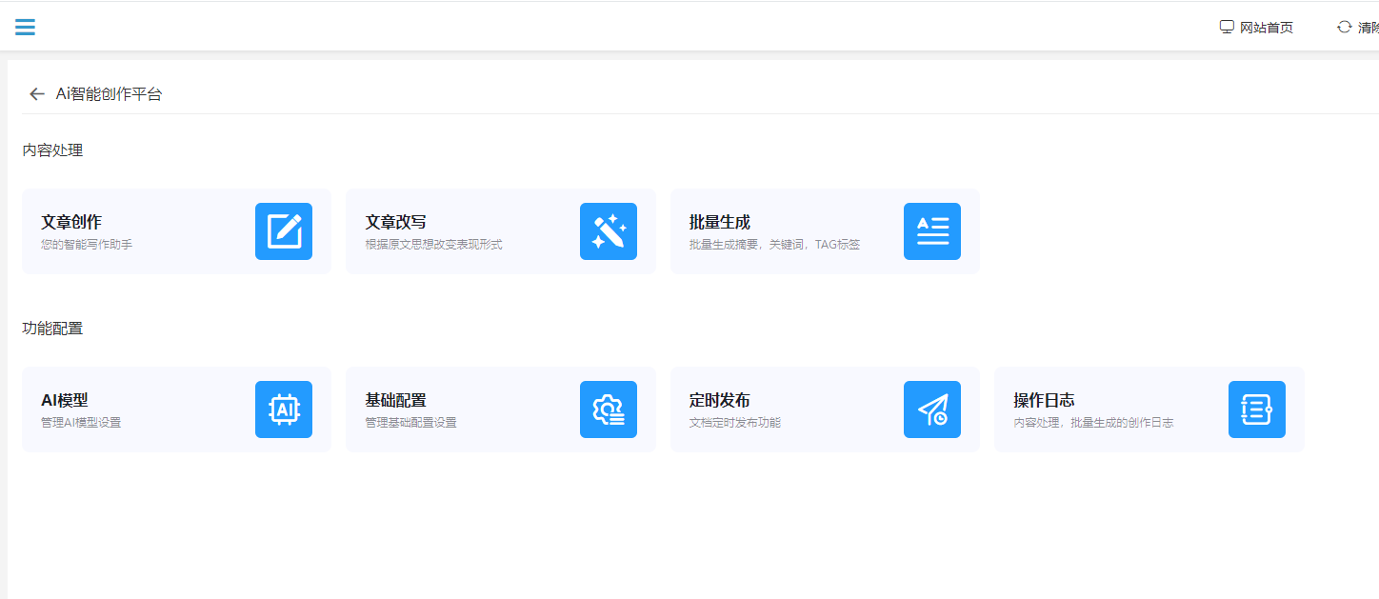Click the description 内容处理，批量生成的创作日志

point(1093,423)
